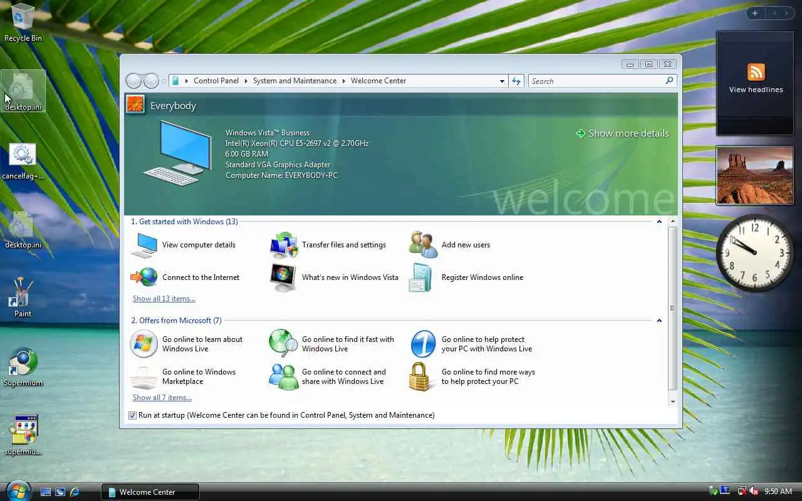Click the scrollbar up arrow
Image resolution: width=802 pixels, height=501 pixels.
673,222
